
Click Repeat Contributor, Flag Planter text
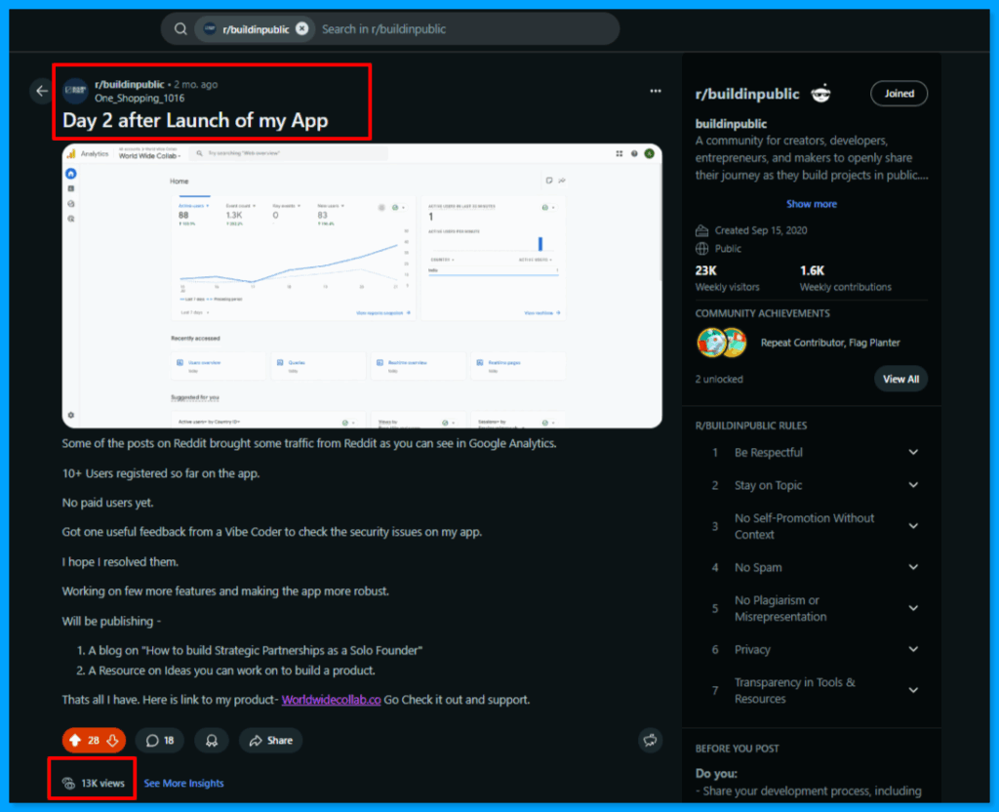pos(830,343)
